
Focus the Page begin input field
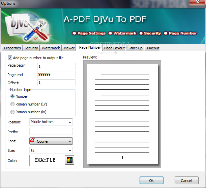point(56,66)
